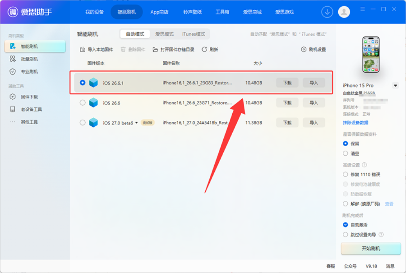
Task: Click help icon next to 高级设置
Action: pos(364,165)
